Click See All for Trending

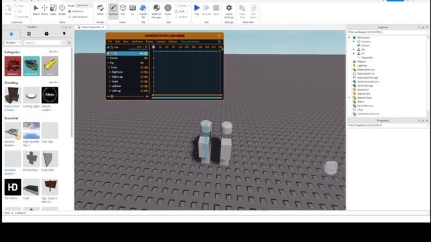pos(53,83)
